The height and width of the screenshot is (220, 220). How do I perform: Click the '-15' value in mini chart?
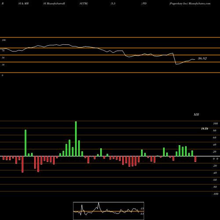click(142, 209)
